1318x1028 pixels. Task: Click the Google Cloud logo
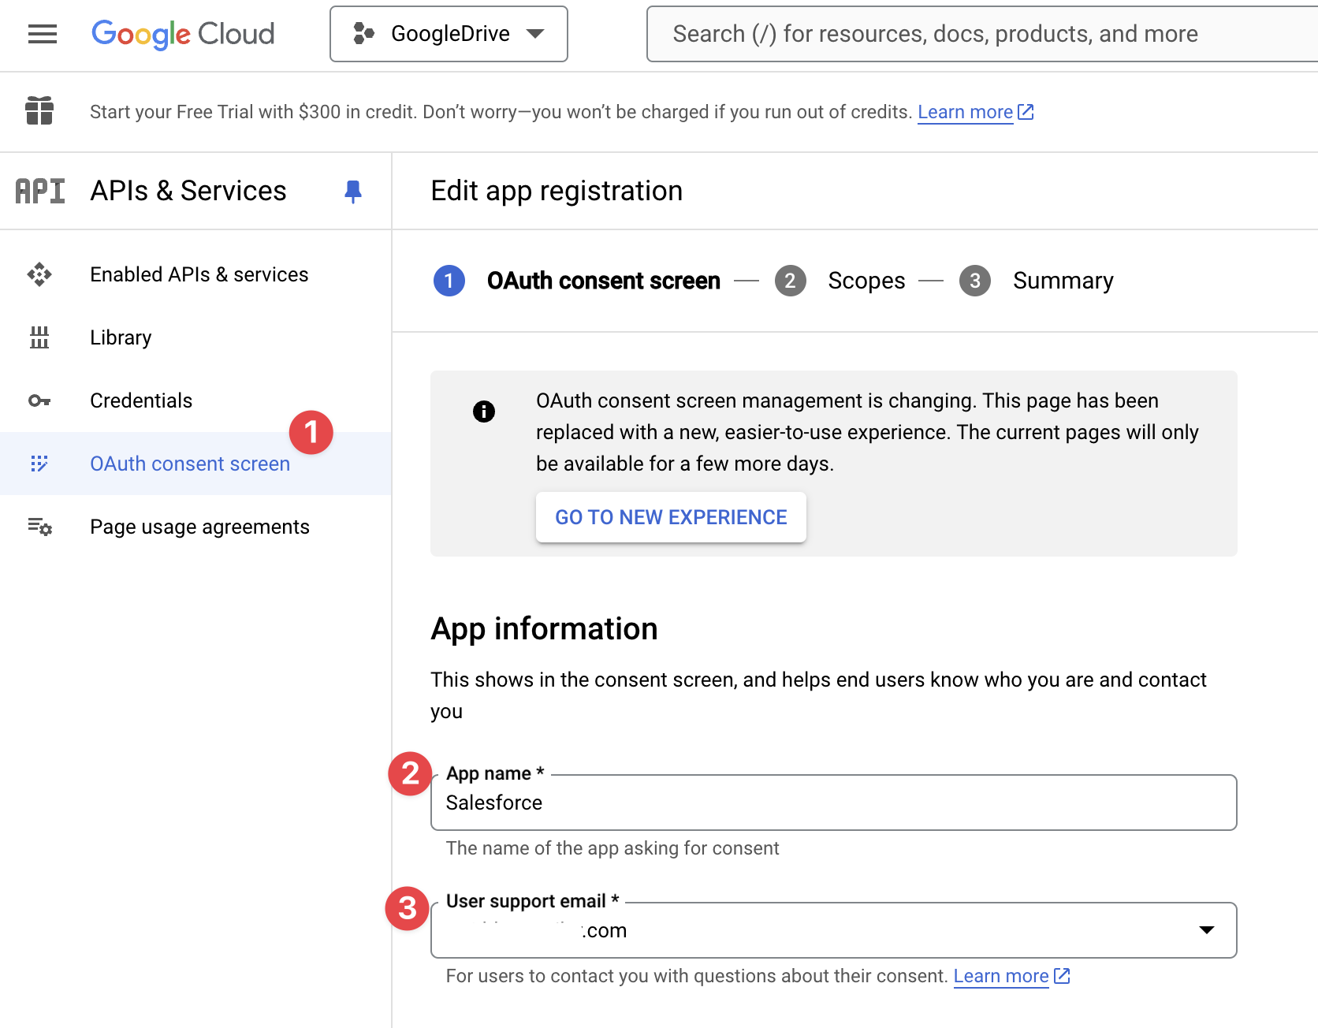click(183, 34)
